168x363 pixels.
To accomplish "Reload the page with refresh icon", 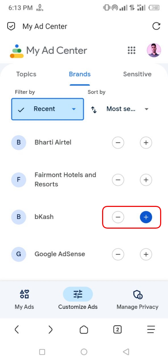I will [x=156, y=26].
